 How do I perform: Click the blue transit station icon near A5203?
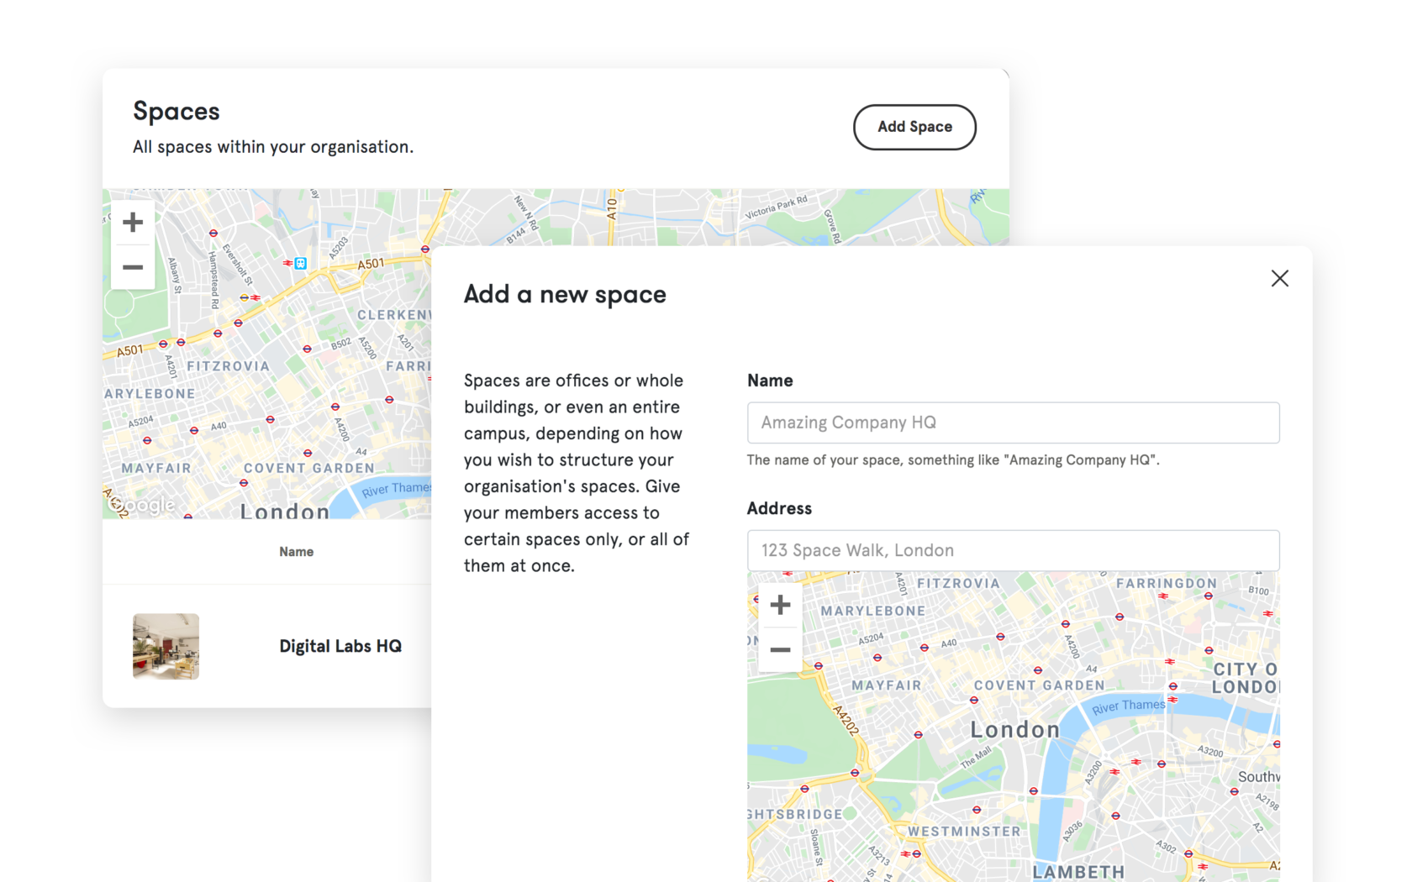300,264
